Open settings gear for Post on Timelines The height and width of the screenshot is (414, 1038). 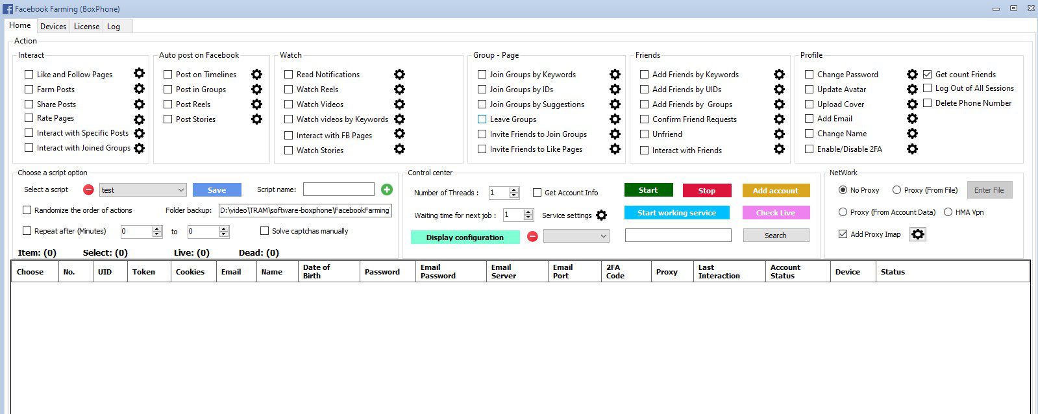256,75
